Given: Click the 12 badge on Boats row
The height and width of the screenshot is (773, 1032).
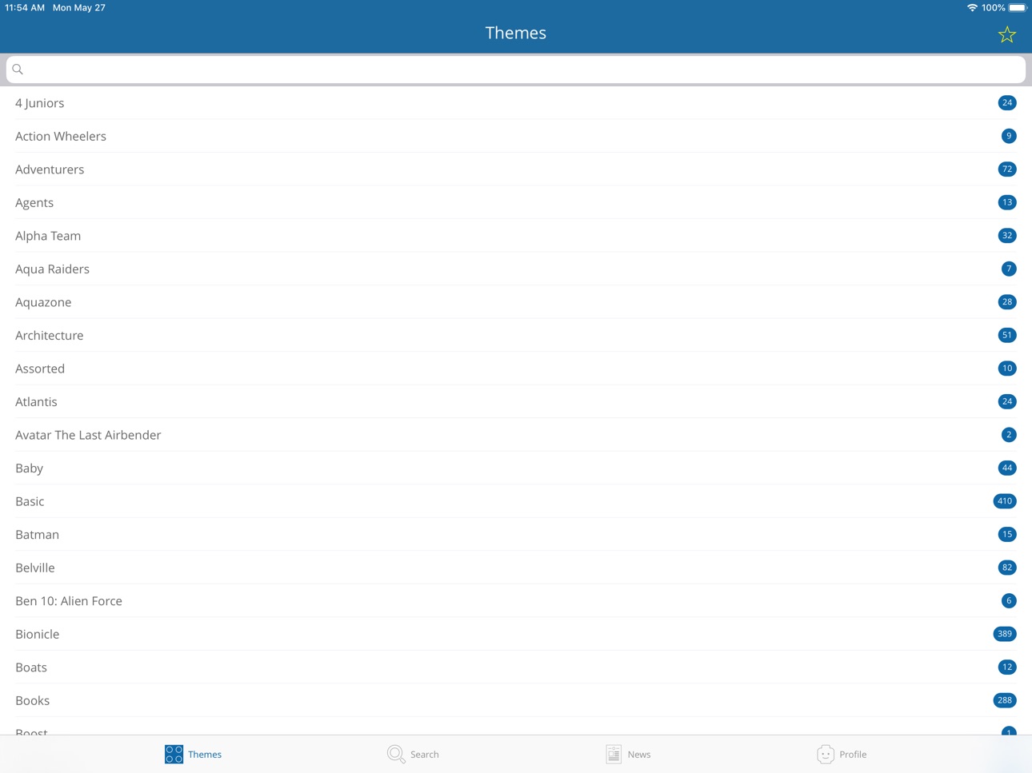Looking at the screenshot, I should click(1007, 667).
